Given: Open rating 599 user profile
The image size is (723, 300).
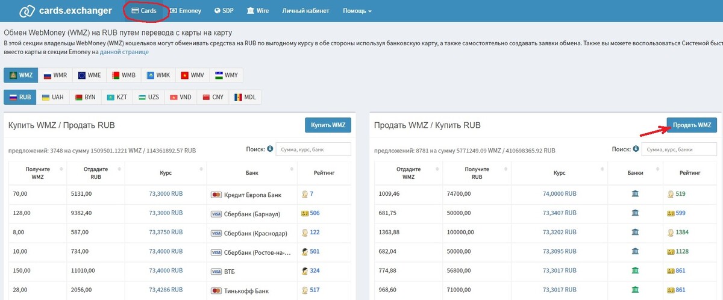Looking at the screenshot, I should coord(681,213).
